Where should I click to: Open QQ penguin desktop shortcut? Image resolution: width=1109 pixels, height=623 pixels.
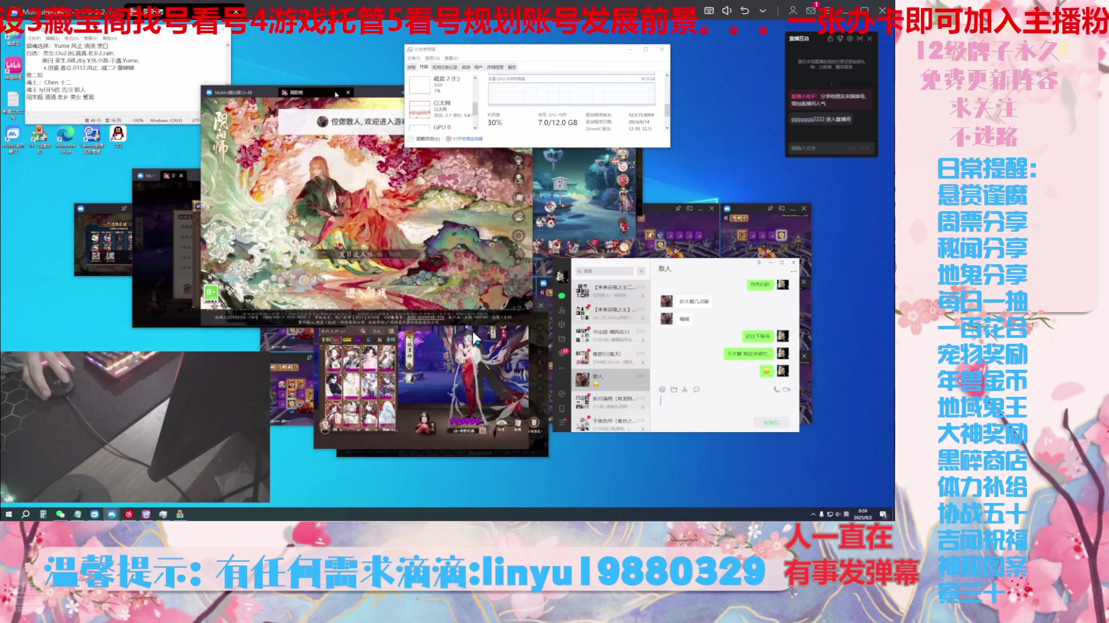(x=118, y=137)
